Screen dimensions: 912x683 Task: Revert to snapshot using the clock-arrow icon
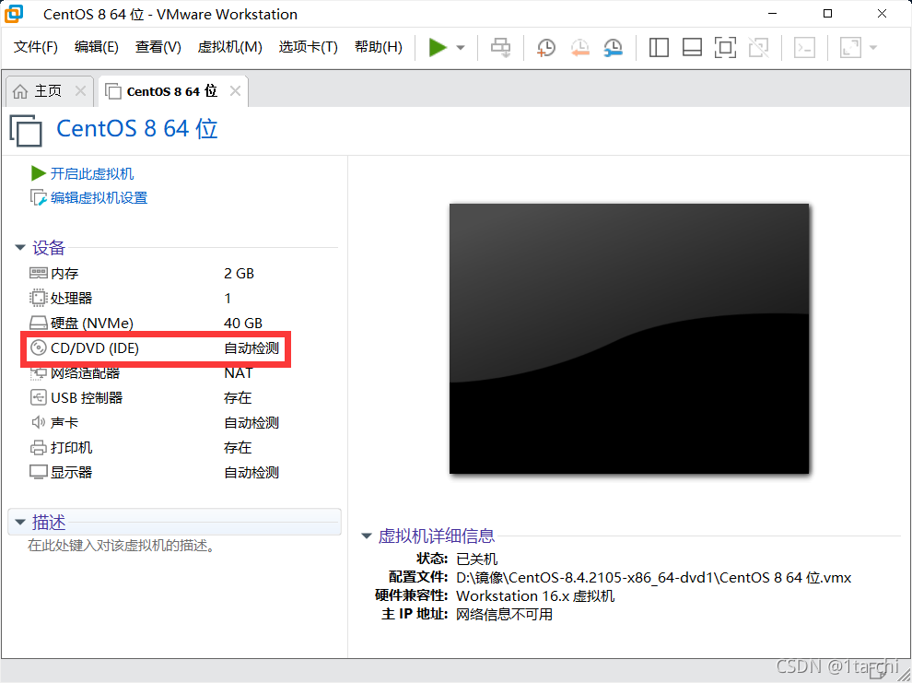coord(579,48)
